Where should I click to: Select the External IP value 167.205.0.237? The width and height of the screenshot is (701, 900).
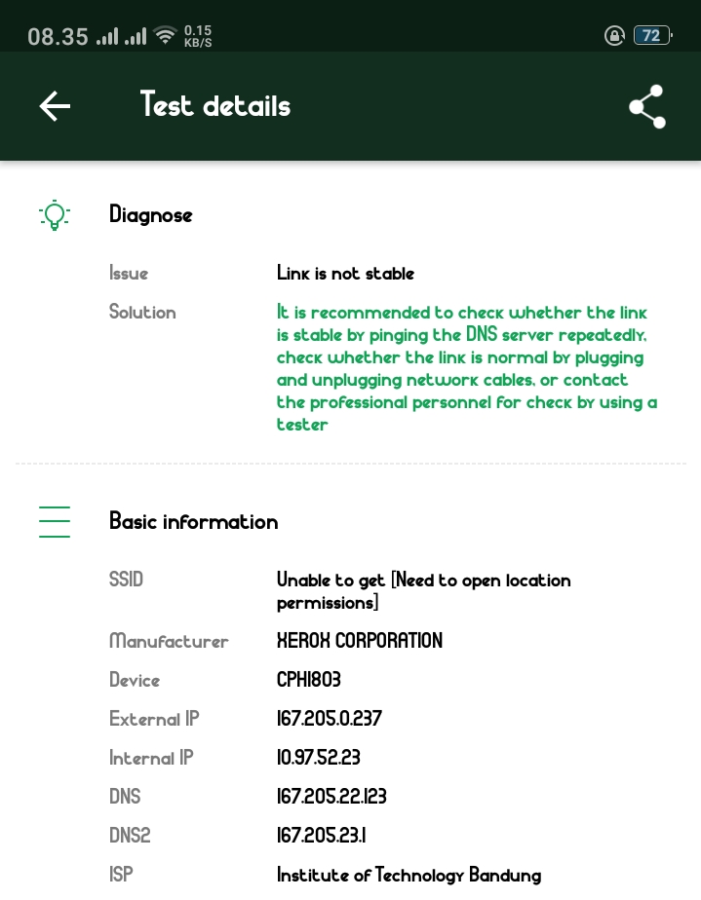pyautogui.click(x=329, y=719)
